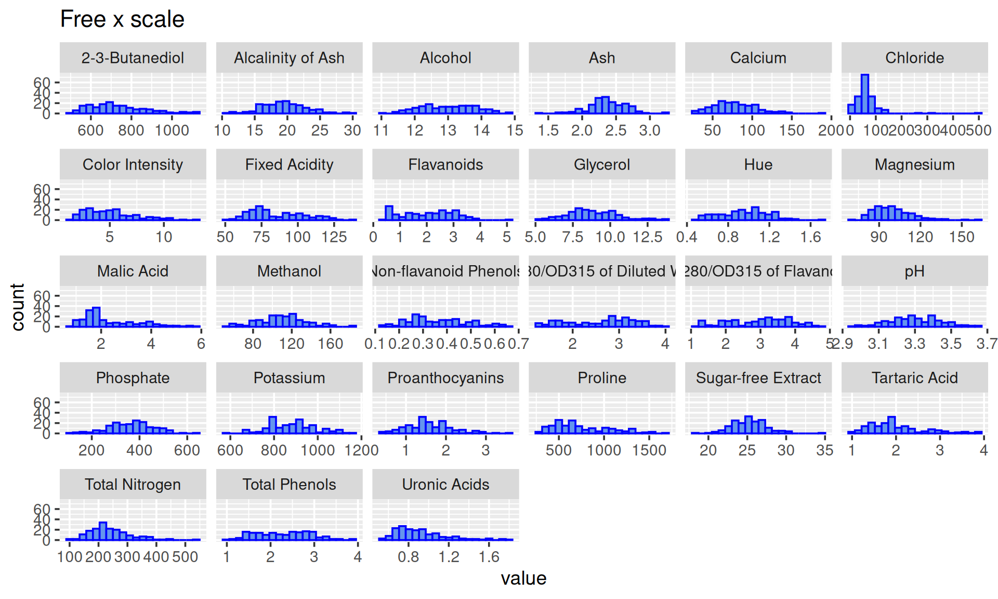Click the Non-flavanoid Phenols facet label
998x599 pixels.
tap(445, 271)
